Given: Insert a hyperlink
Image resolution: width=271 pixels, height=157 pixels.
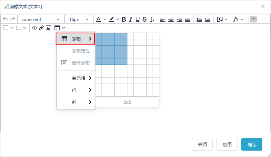Looking at the screenshot, I should click(x=41, y=28).
